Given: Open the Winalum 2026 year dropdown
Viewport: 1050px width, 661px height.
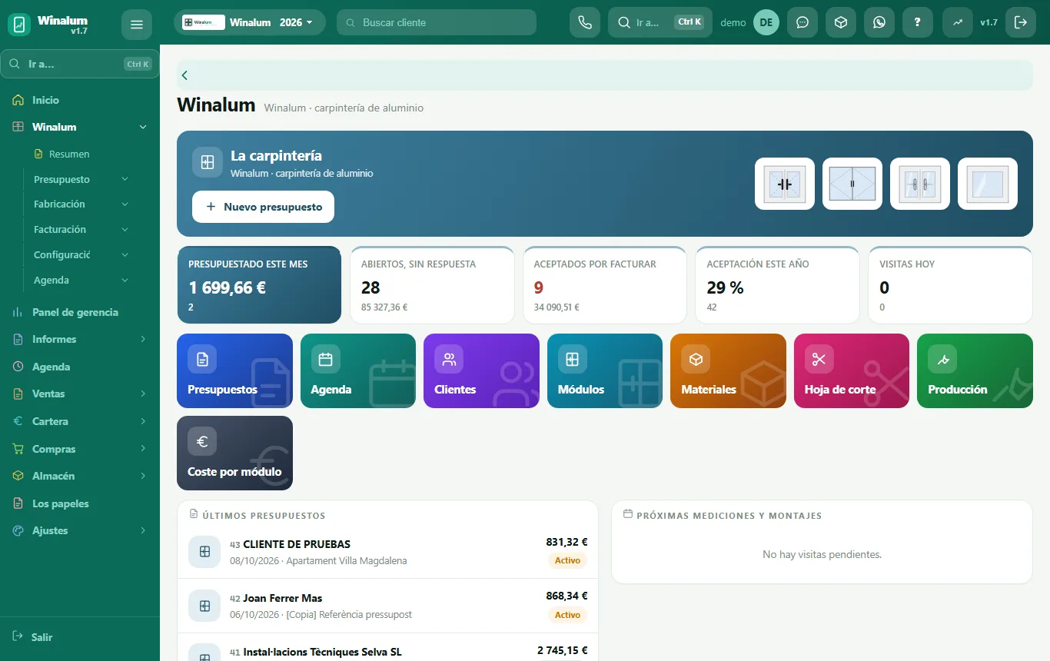Looking at the screenshot, I should (x=250, y=22).
